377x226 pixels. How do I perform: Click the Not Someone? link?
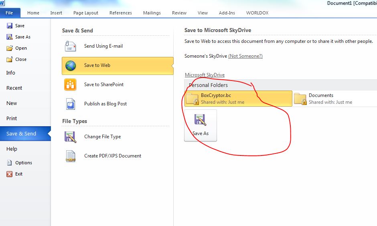[245, 56]
